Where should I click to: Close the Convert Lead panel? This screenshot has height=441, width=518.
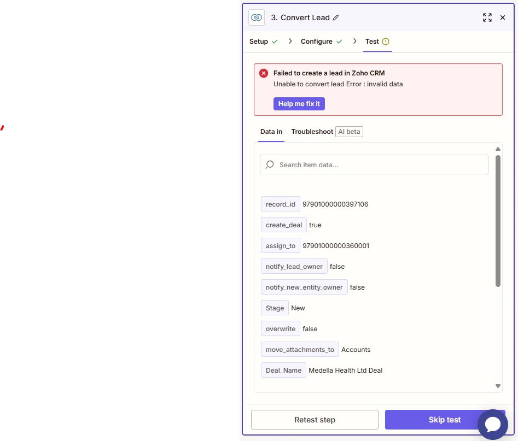pos(503,17)
